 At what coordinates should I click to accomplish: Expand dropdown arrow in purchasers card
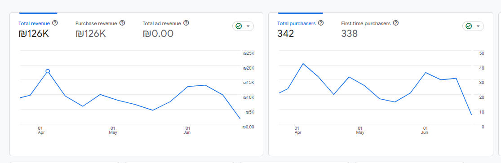[x=479, y=26]
